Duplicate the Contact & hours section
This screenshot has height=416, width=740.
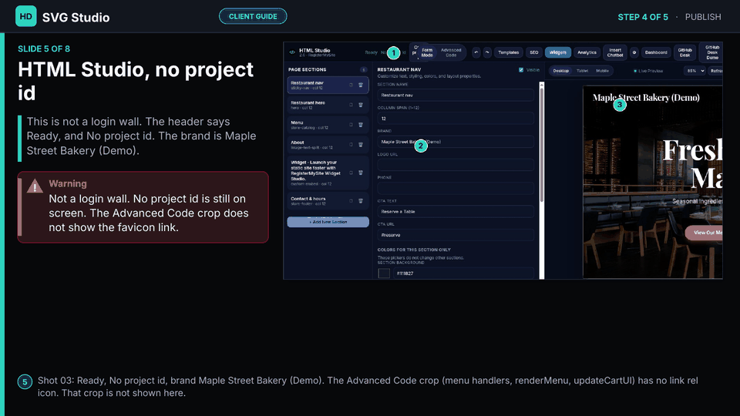[x=351, y=201]
